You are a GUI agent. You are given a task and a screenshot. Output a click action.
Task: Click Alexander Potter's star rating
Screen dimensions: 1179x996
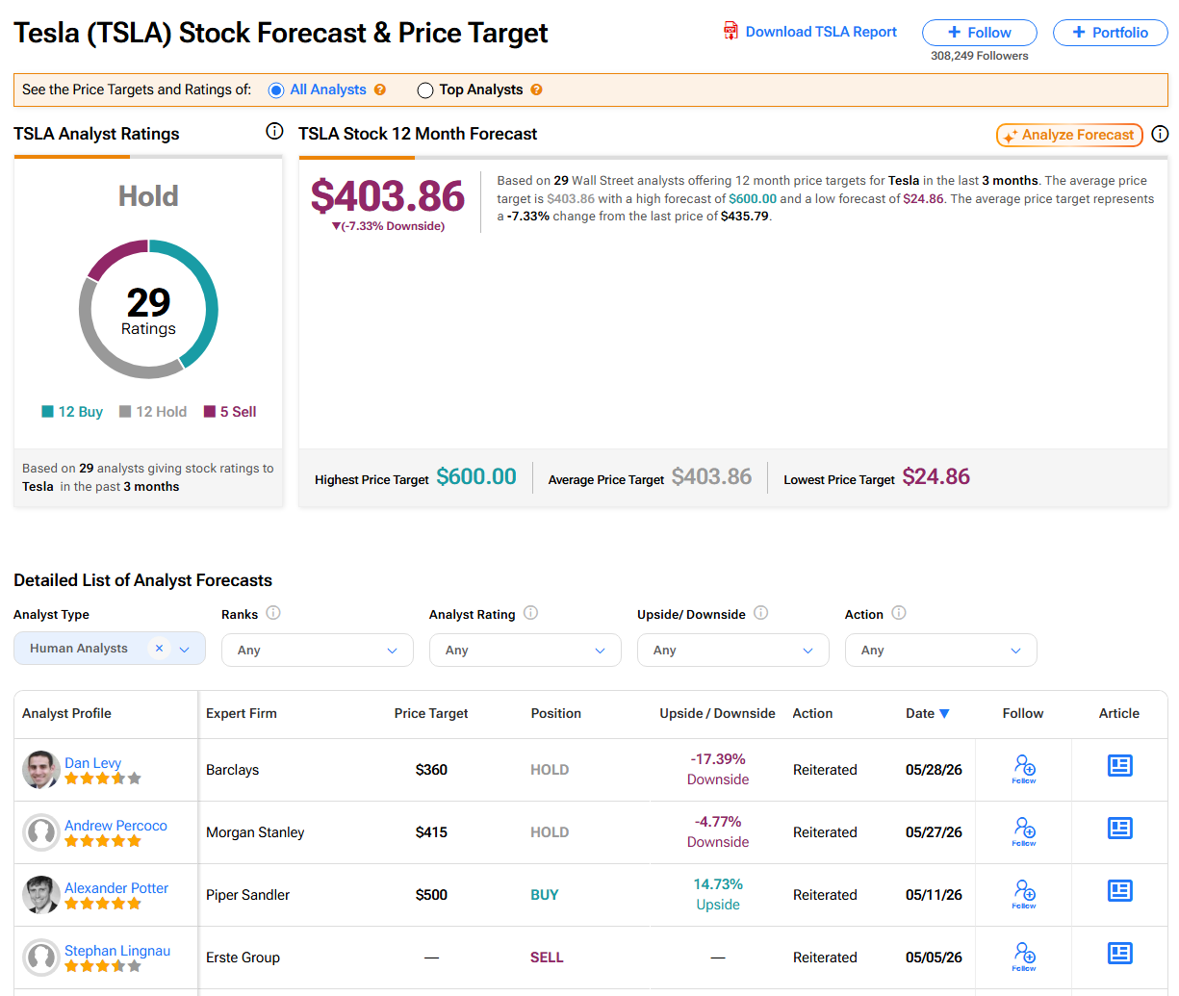coord(103,904)
